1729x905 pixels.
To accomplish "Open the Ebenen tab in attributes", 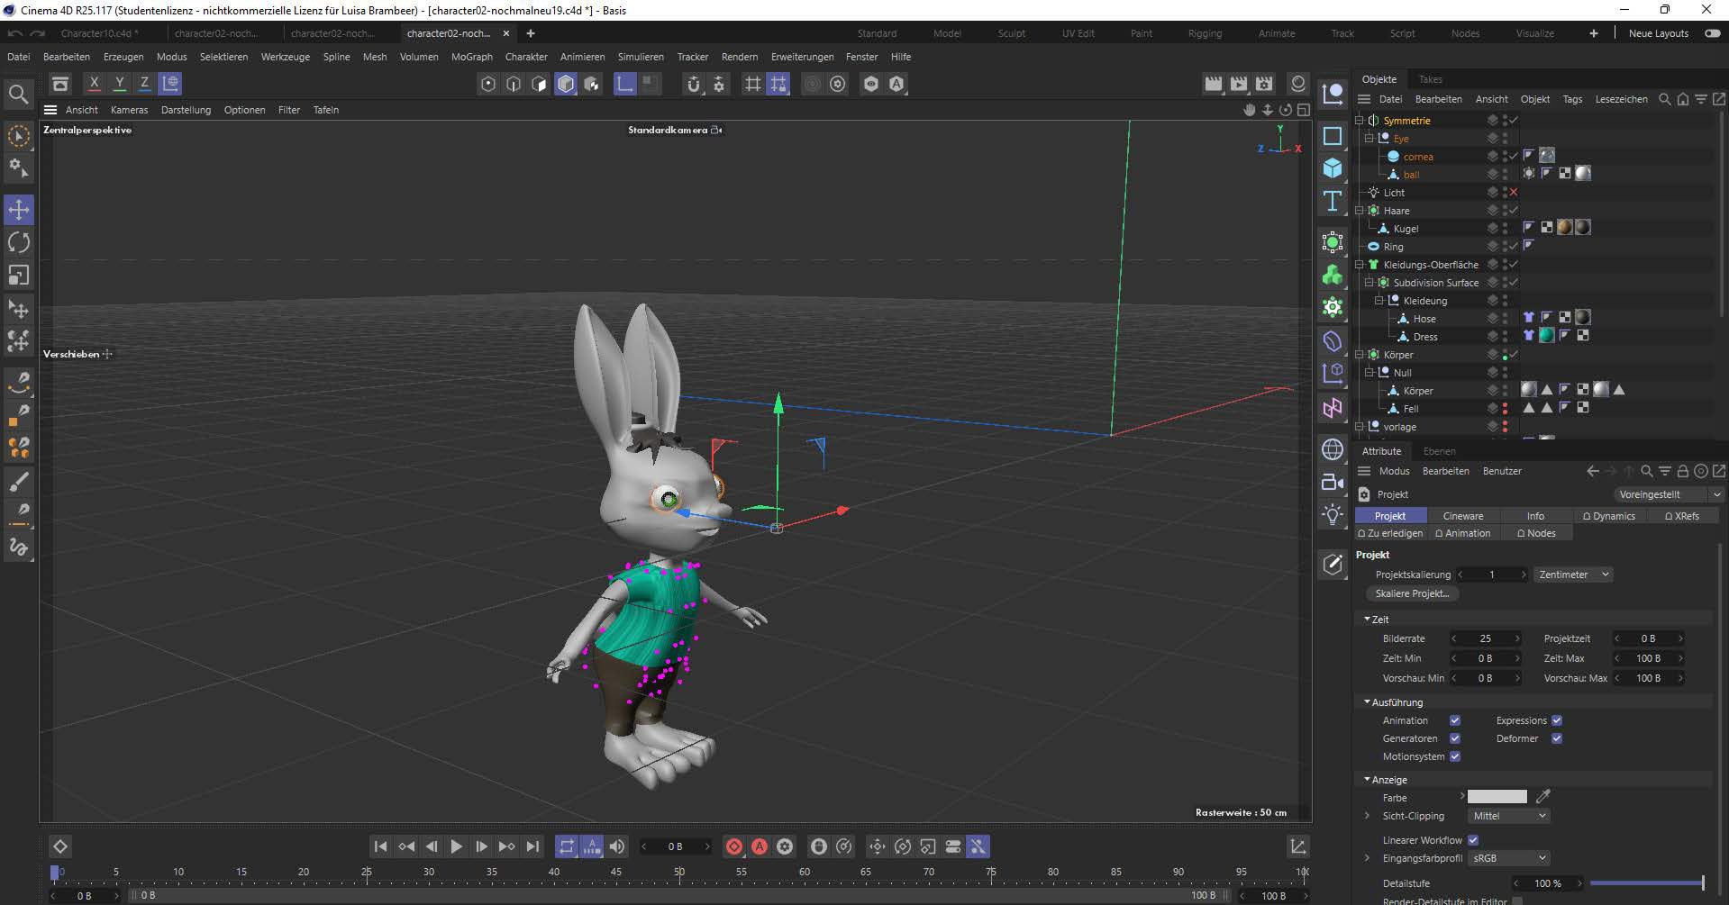I will point(1439,451).
